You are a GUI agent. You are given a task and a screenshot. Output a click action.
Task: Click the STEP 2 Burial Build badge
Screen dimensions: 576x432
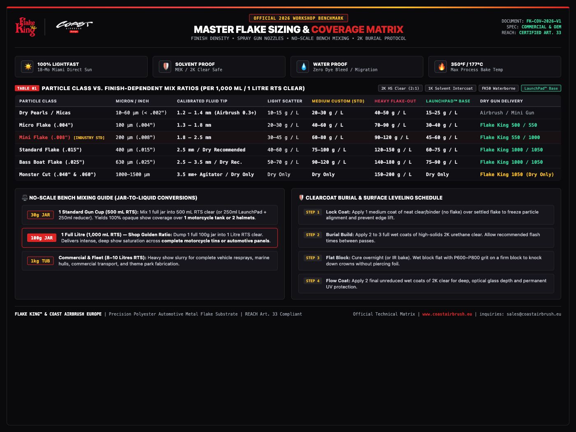tap(313, 235)
